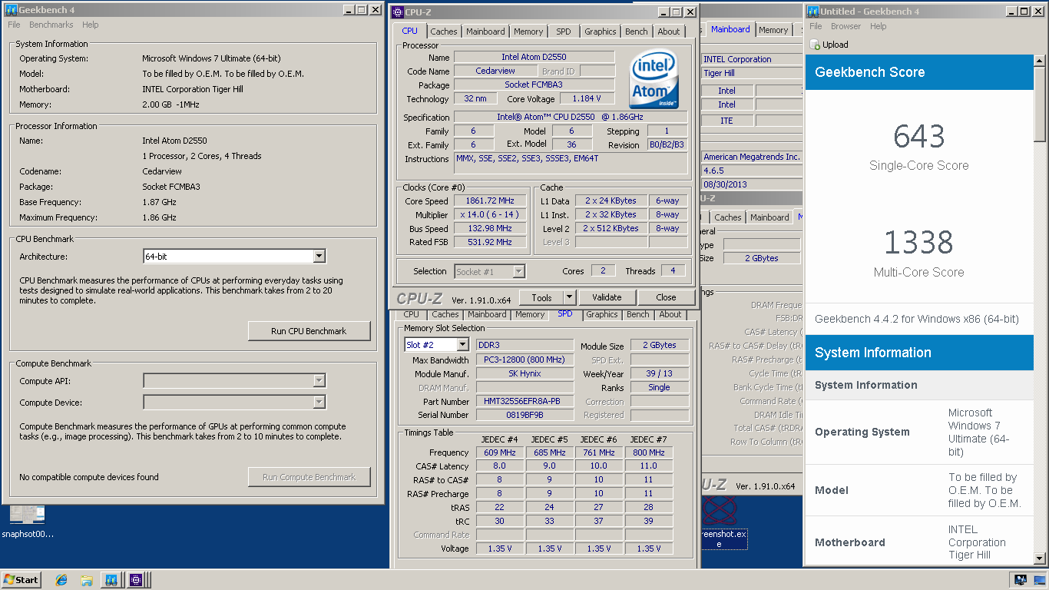Screen dimensions: 1049x590
Task: Click the show desktop tray icon
Action: tap(1040, 580)
